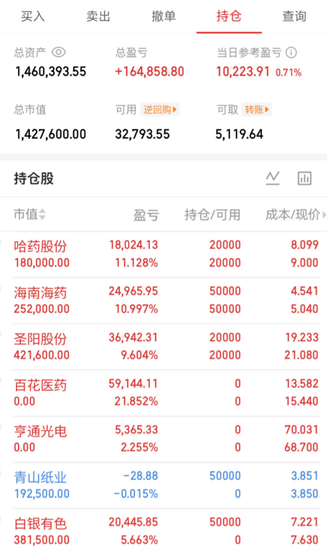Image resolution: width=327 pixels, height=553 pixels.
Task: Select the 持仓 tab
Action: tap(229, 16)
